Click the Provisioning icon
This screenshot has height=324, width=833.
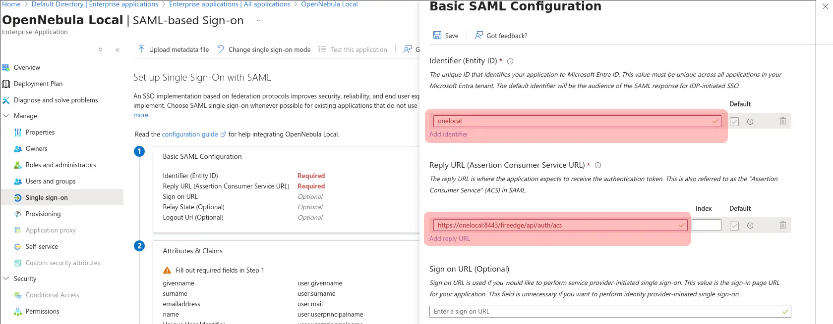coord(18,214)
